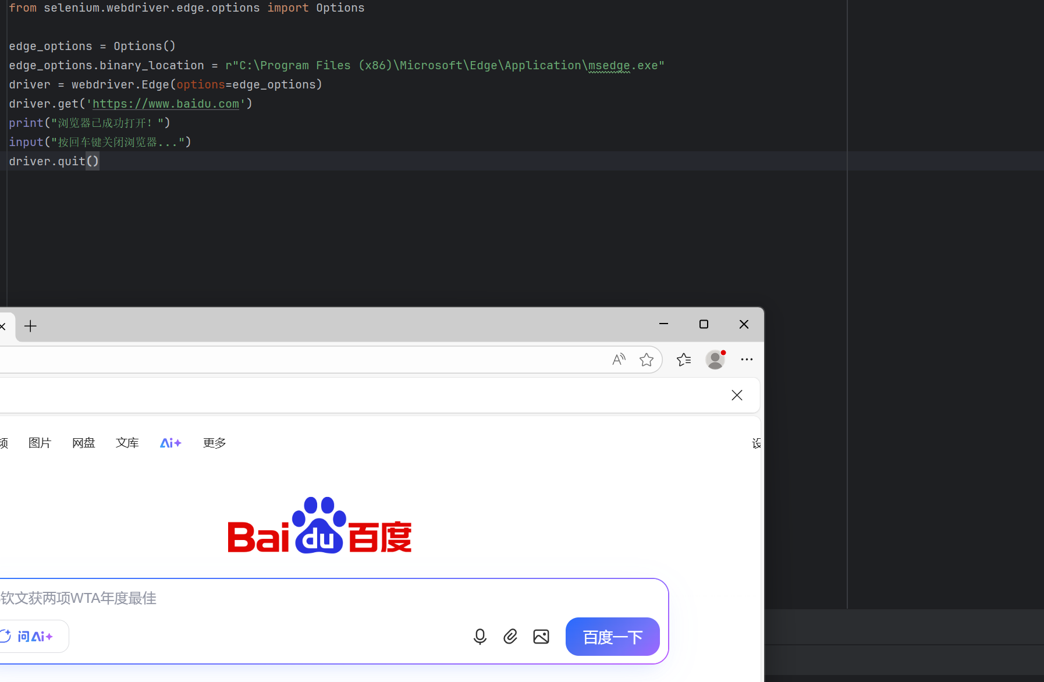Dismiss the Edge notification bar
This screenshot has width=1044, height=682.
(737, 395)
